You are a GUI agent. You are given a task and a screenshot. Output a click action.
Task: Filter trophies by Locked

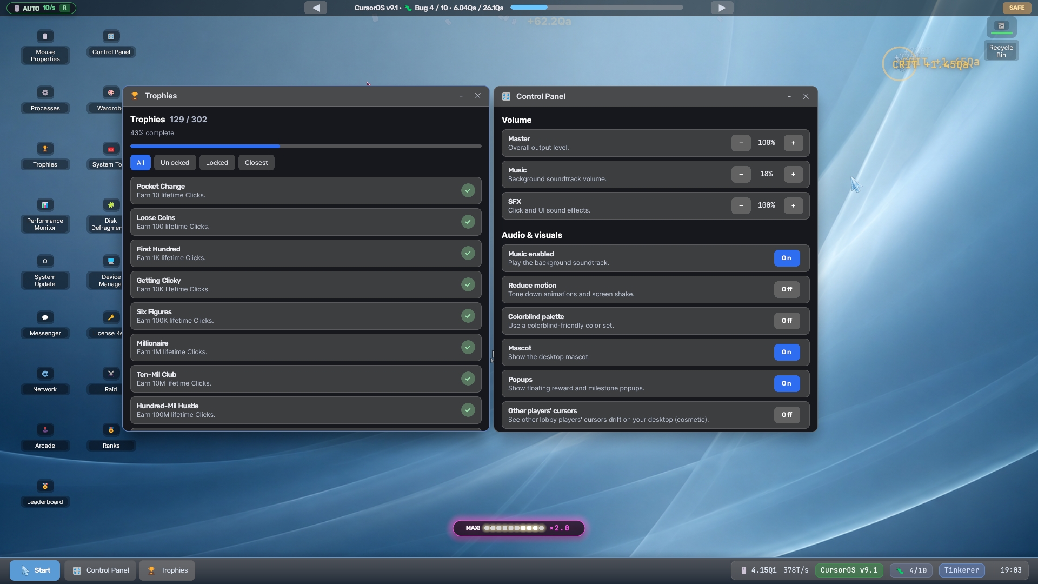click(x=217, y=163)
